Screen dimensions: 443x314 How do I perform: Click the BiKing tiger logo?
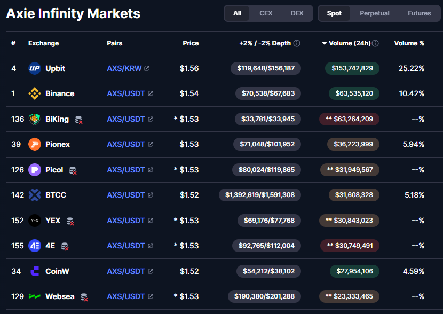(x=35, y=119)
